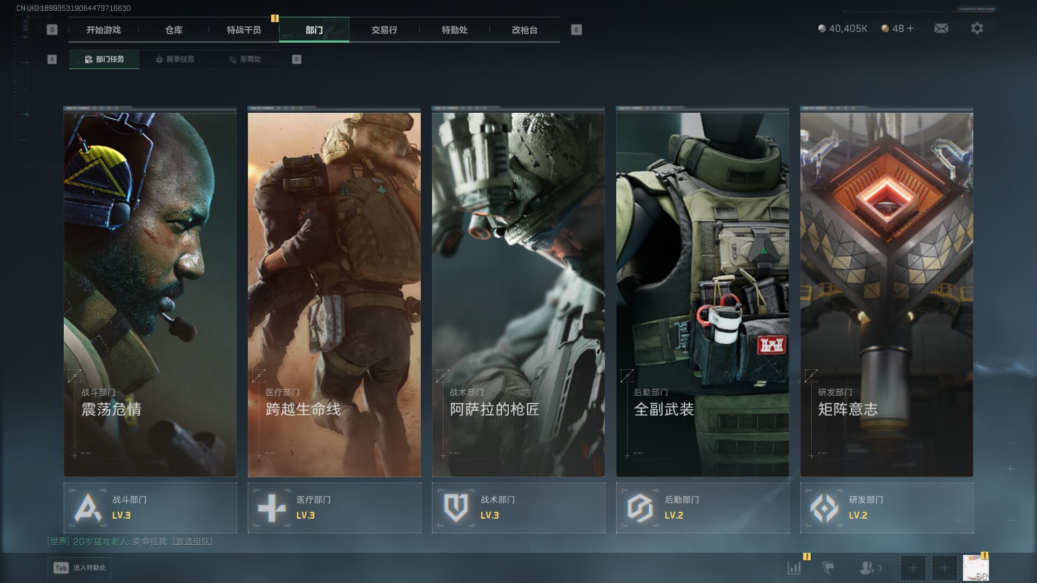Screen dimensions: 1037x583
Task: Open the 赛季任务 sub-tab
Action: click(174, 59)
